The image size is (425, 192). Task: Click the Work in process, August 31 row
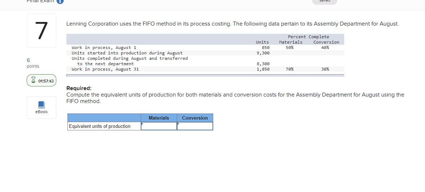click(x=205, y=69)
